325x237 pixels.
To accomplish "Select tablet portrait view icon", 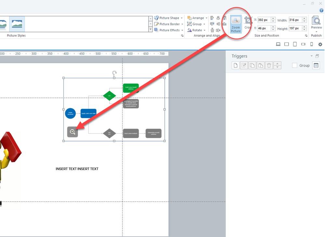I will [x=295, y=44].
